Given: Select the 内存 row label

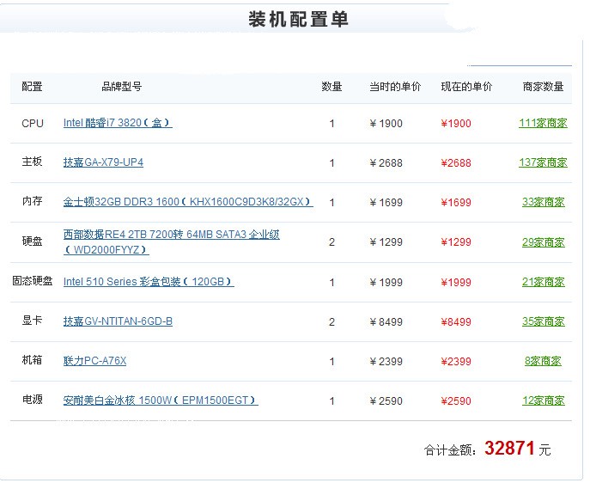Looking at the screenshot, I should [32, 201].
